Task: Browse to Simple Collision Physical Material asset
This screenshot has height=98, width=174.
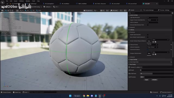Action: click(156, 42)
